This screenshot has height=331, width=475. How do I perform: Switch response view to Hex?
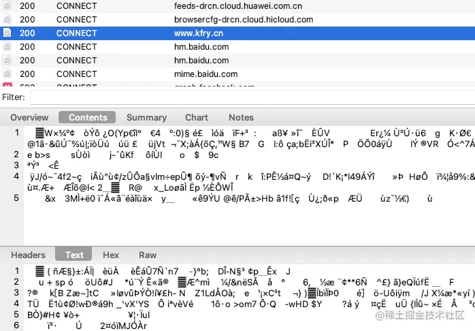pyautogui.click(x=111, y=255)
